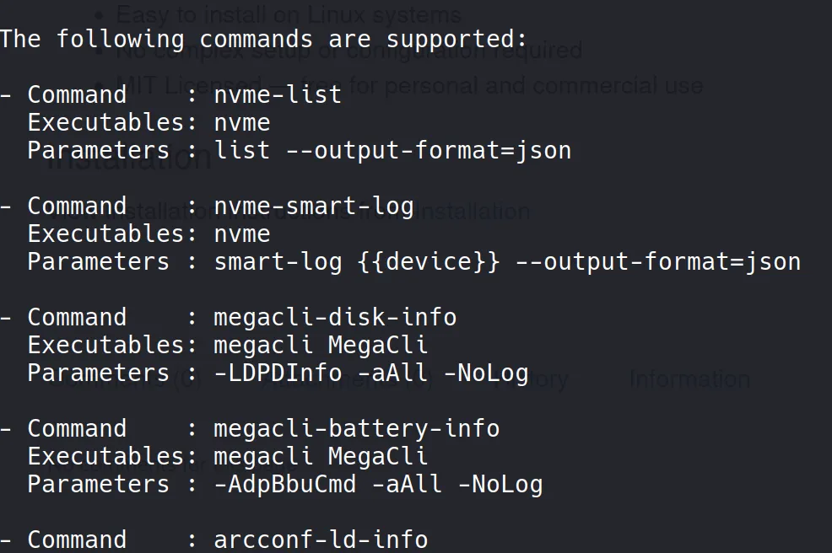
Task: Click the arcconf-ld-info command name
Action: (x=321, y=540)
